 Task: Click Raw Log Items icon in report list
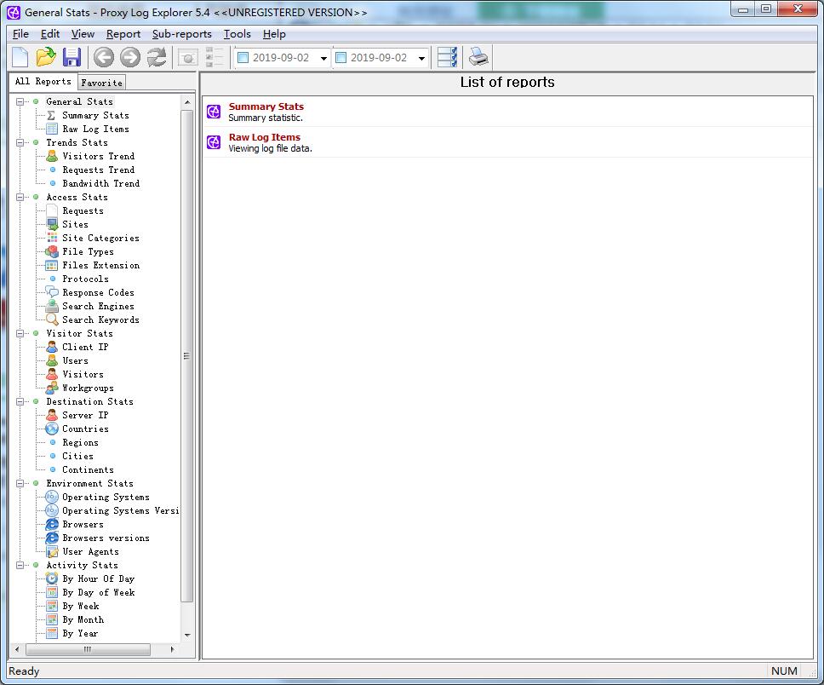click(214, 142)
